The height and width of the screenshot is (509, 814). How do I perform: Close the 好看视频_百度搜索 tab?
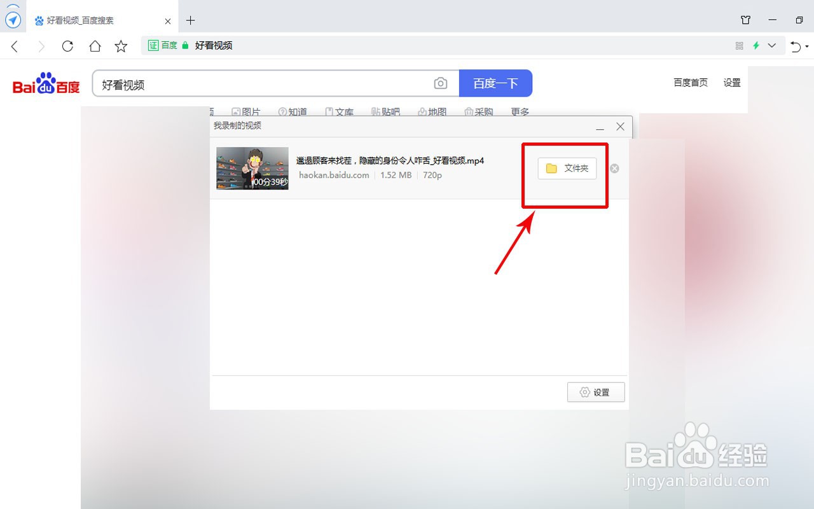point(168,21)
